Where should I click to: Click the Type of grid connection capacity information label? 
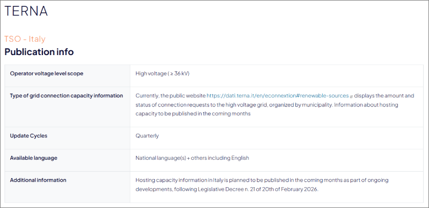click(x=66, y=96)
